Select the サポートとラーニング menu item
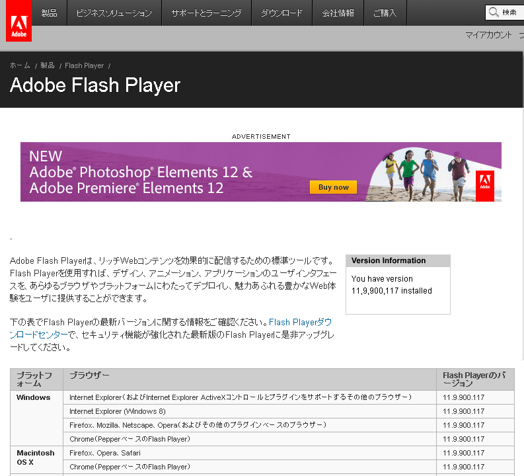The image size is (524, 476). pos(206,13)
